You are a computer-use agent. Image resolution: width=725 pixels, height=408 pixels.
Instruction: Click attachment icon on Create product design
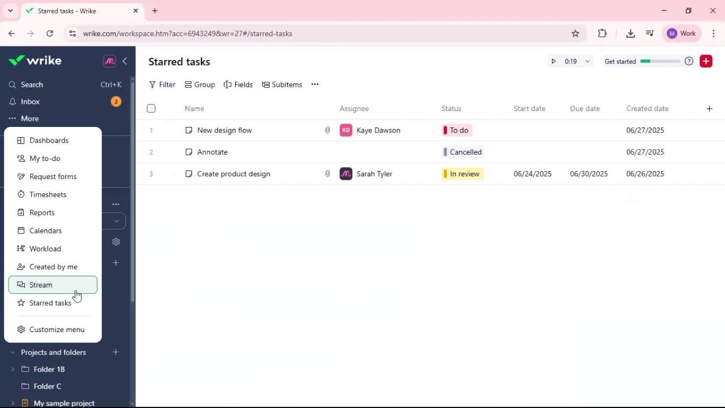tap(327, 174)
